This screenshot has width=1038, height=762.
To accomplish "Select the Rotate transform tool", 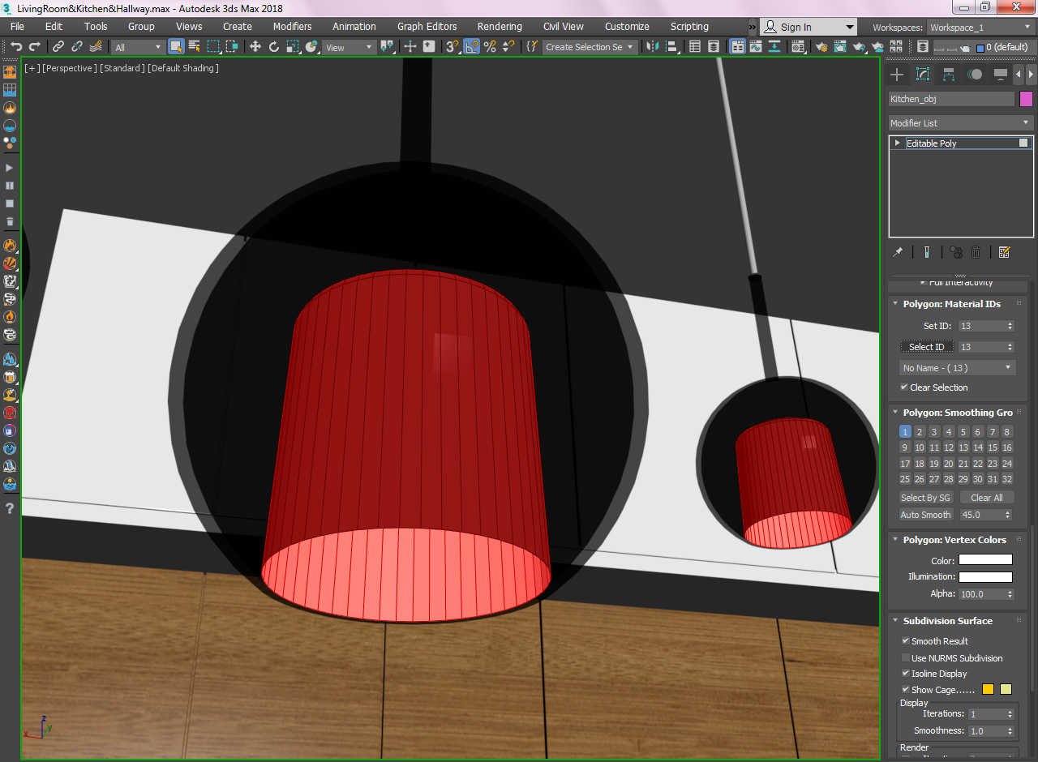I will click(274, 47).
